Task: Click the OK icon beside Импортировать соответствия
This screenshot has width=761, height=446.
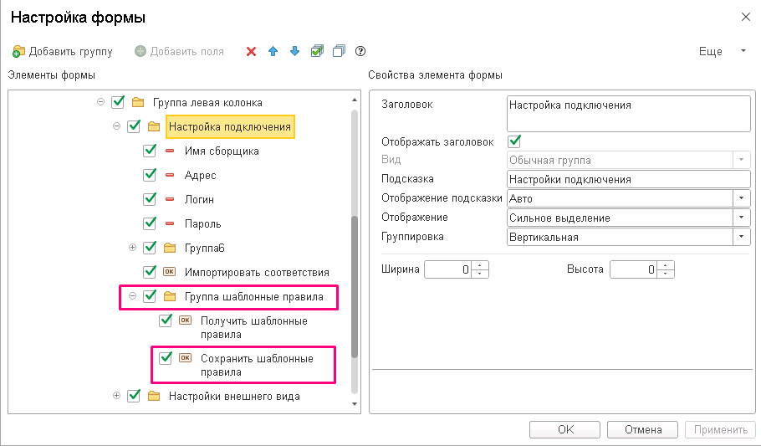Action: click(169, 272)
